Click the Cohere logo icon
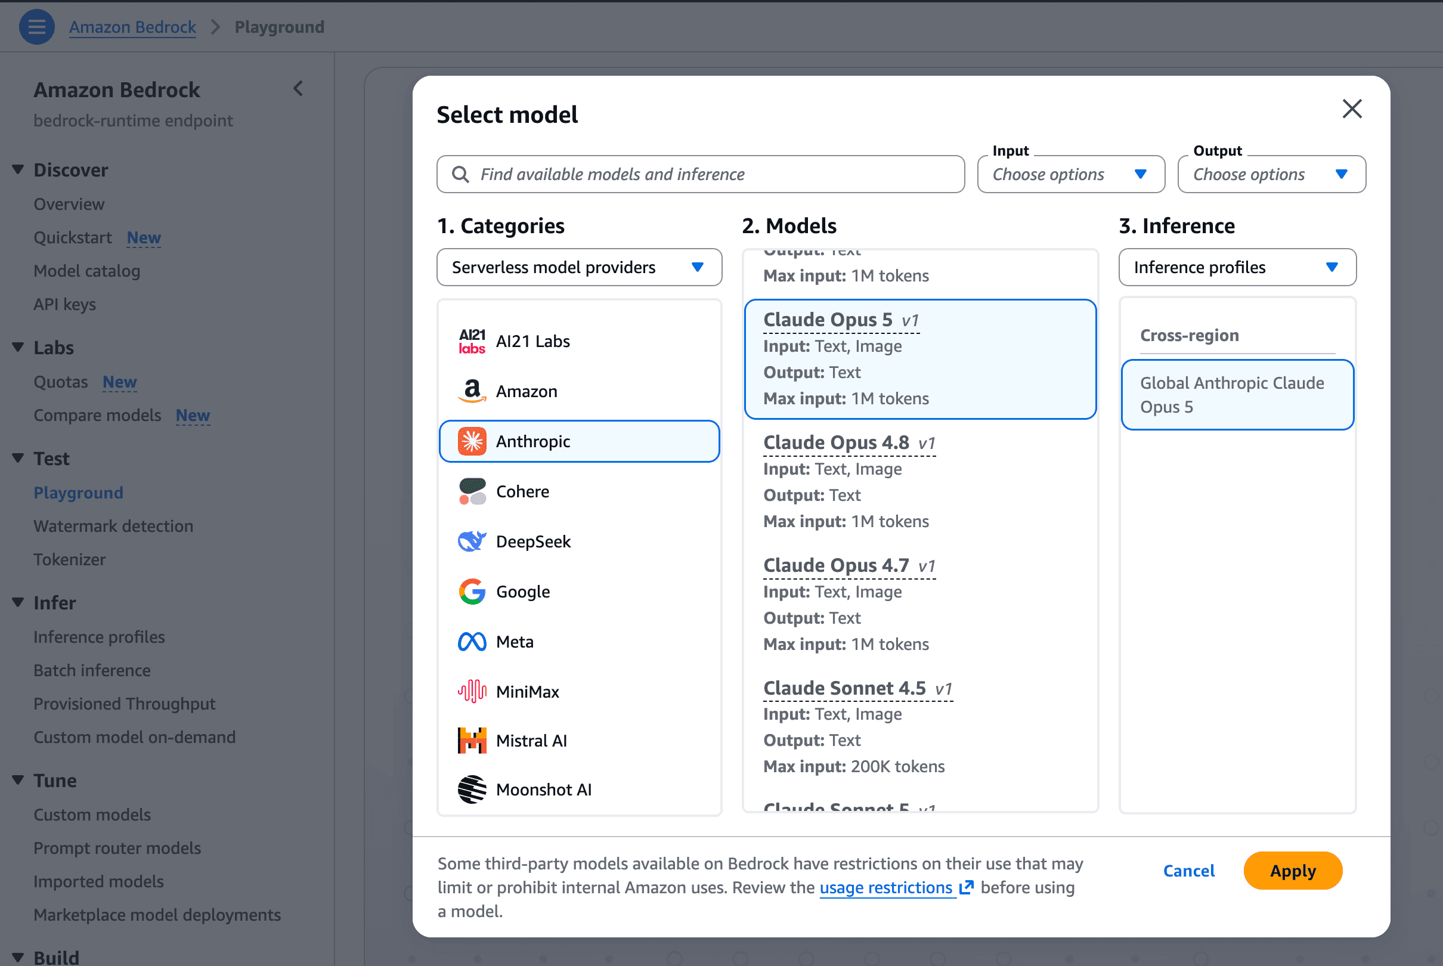The height and width of the screenshot is (966, 1443). 472,491
